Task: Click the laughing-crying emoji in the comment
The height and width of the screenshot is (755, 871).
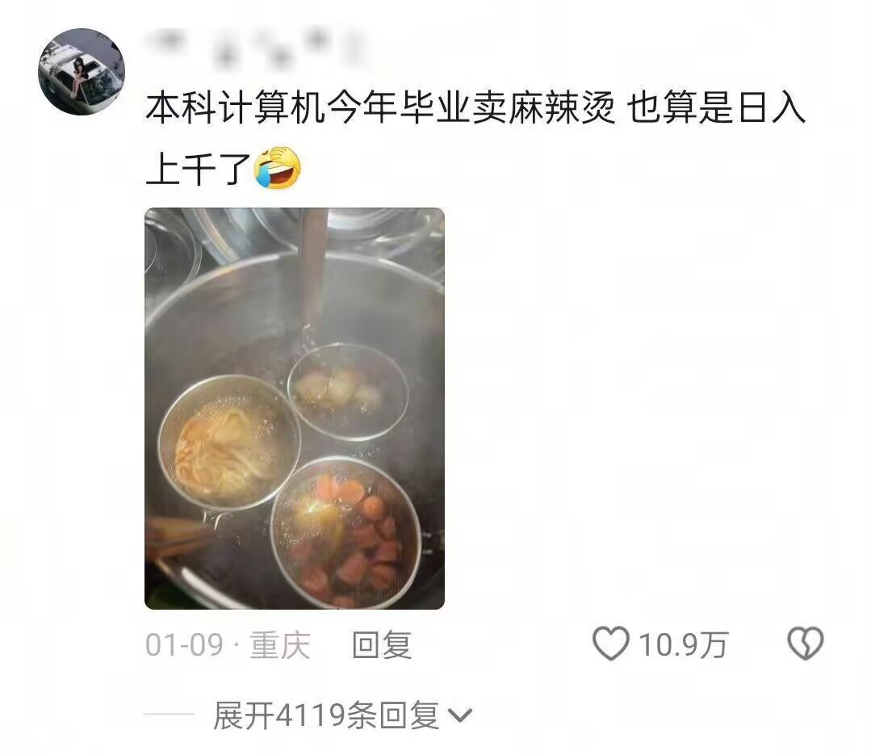Action: coord(277,169)
